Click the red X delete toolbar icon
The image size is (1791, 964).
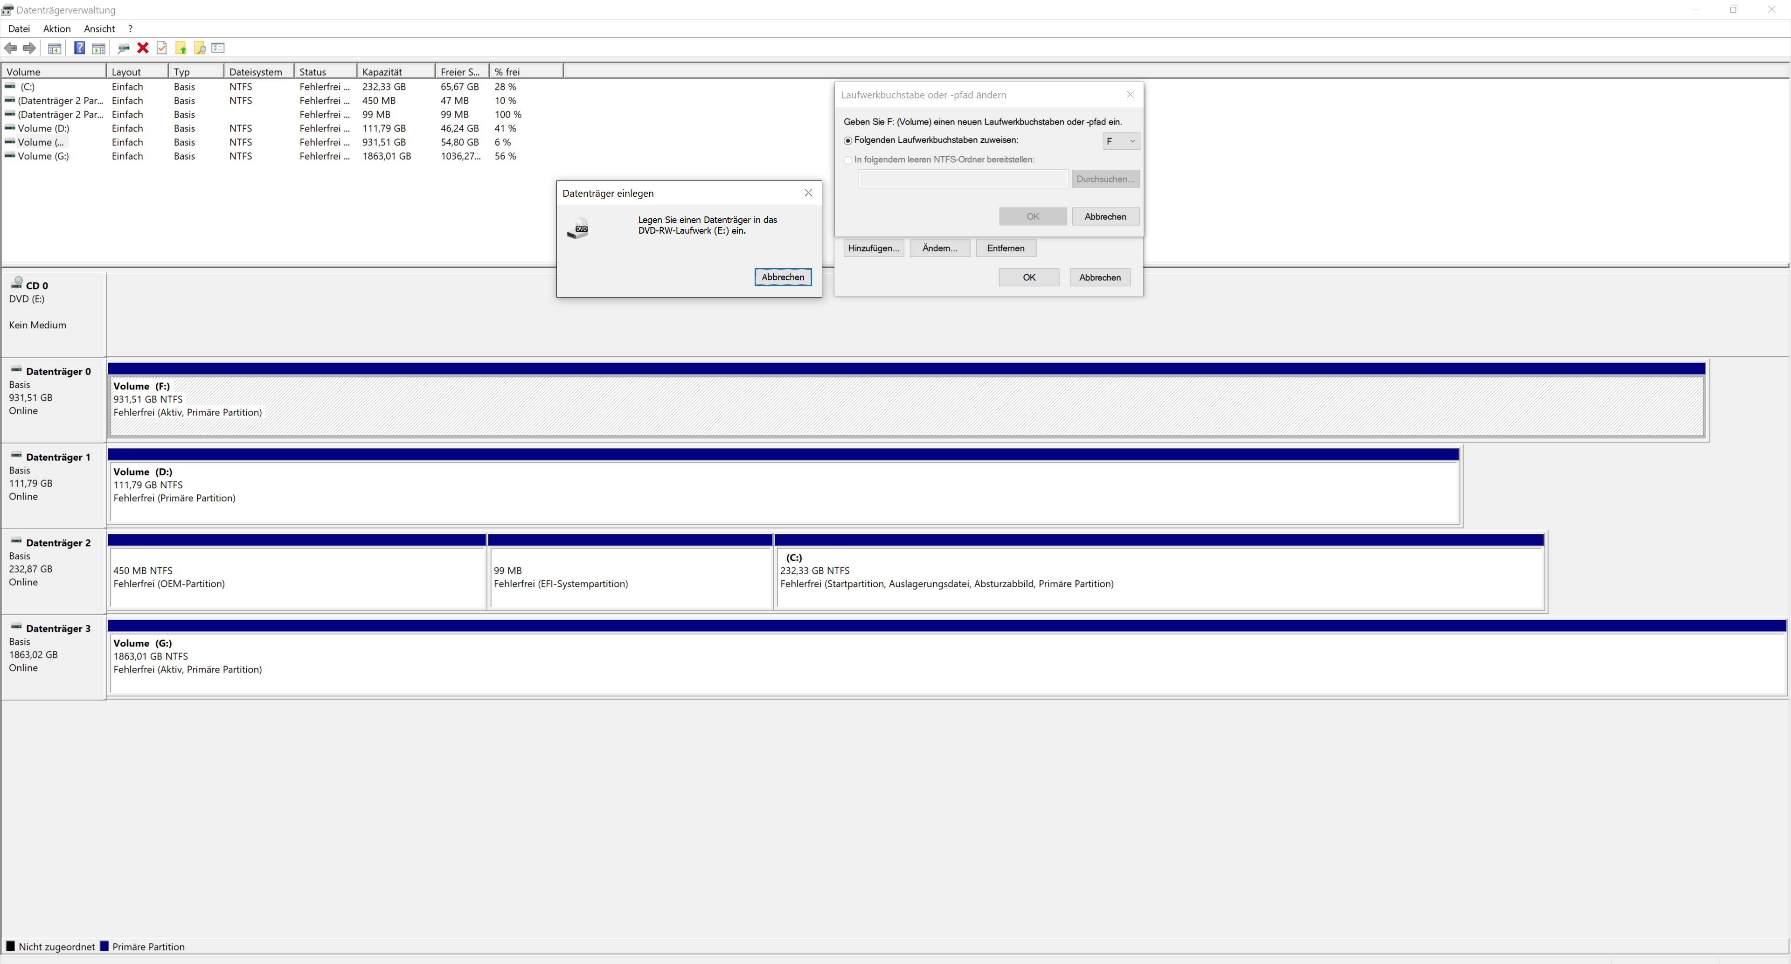(x=143, y=48)
